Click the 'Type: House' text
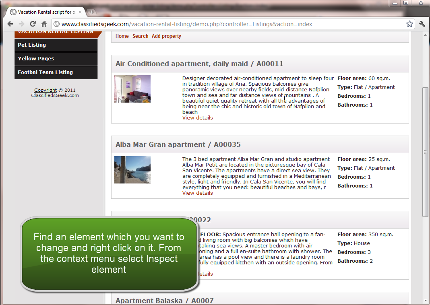The image size is (430, 305). pyautogui.click(x=354, y=243)
